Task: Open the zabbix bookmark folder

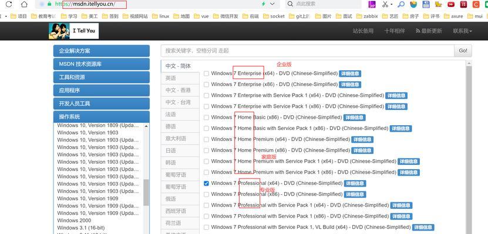Action: click(x=367, y=16)
